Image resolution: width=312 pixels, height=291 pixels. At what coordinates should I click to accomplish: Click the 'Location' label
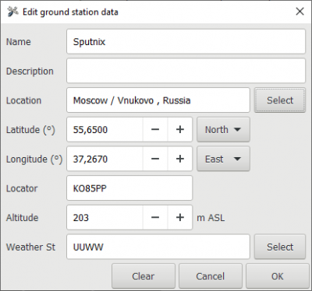pyautogui.click(x=23, y=100)
